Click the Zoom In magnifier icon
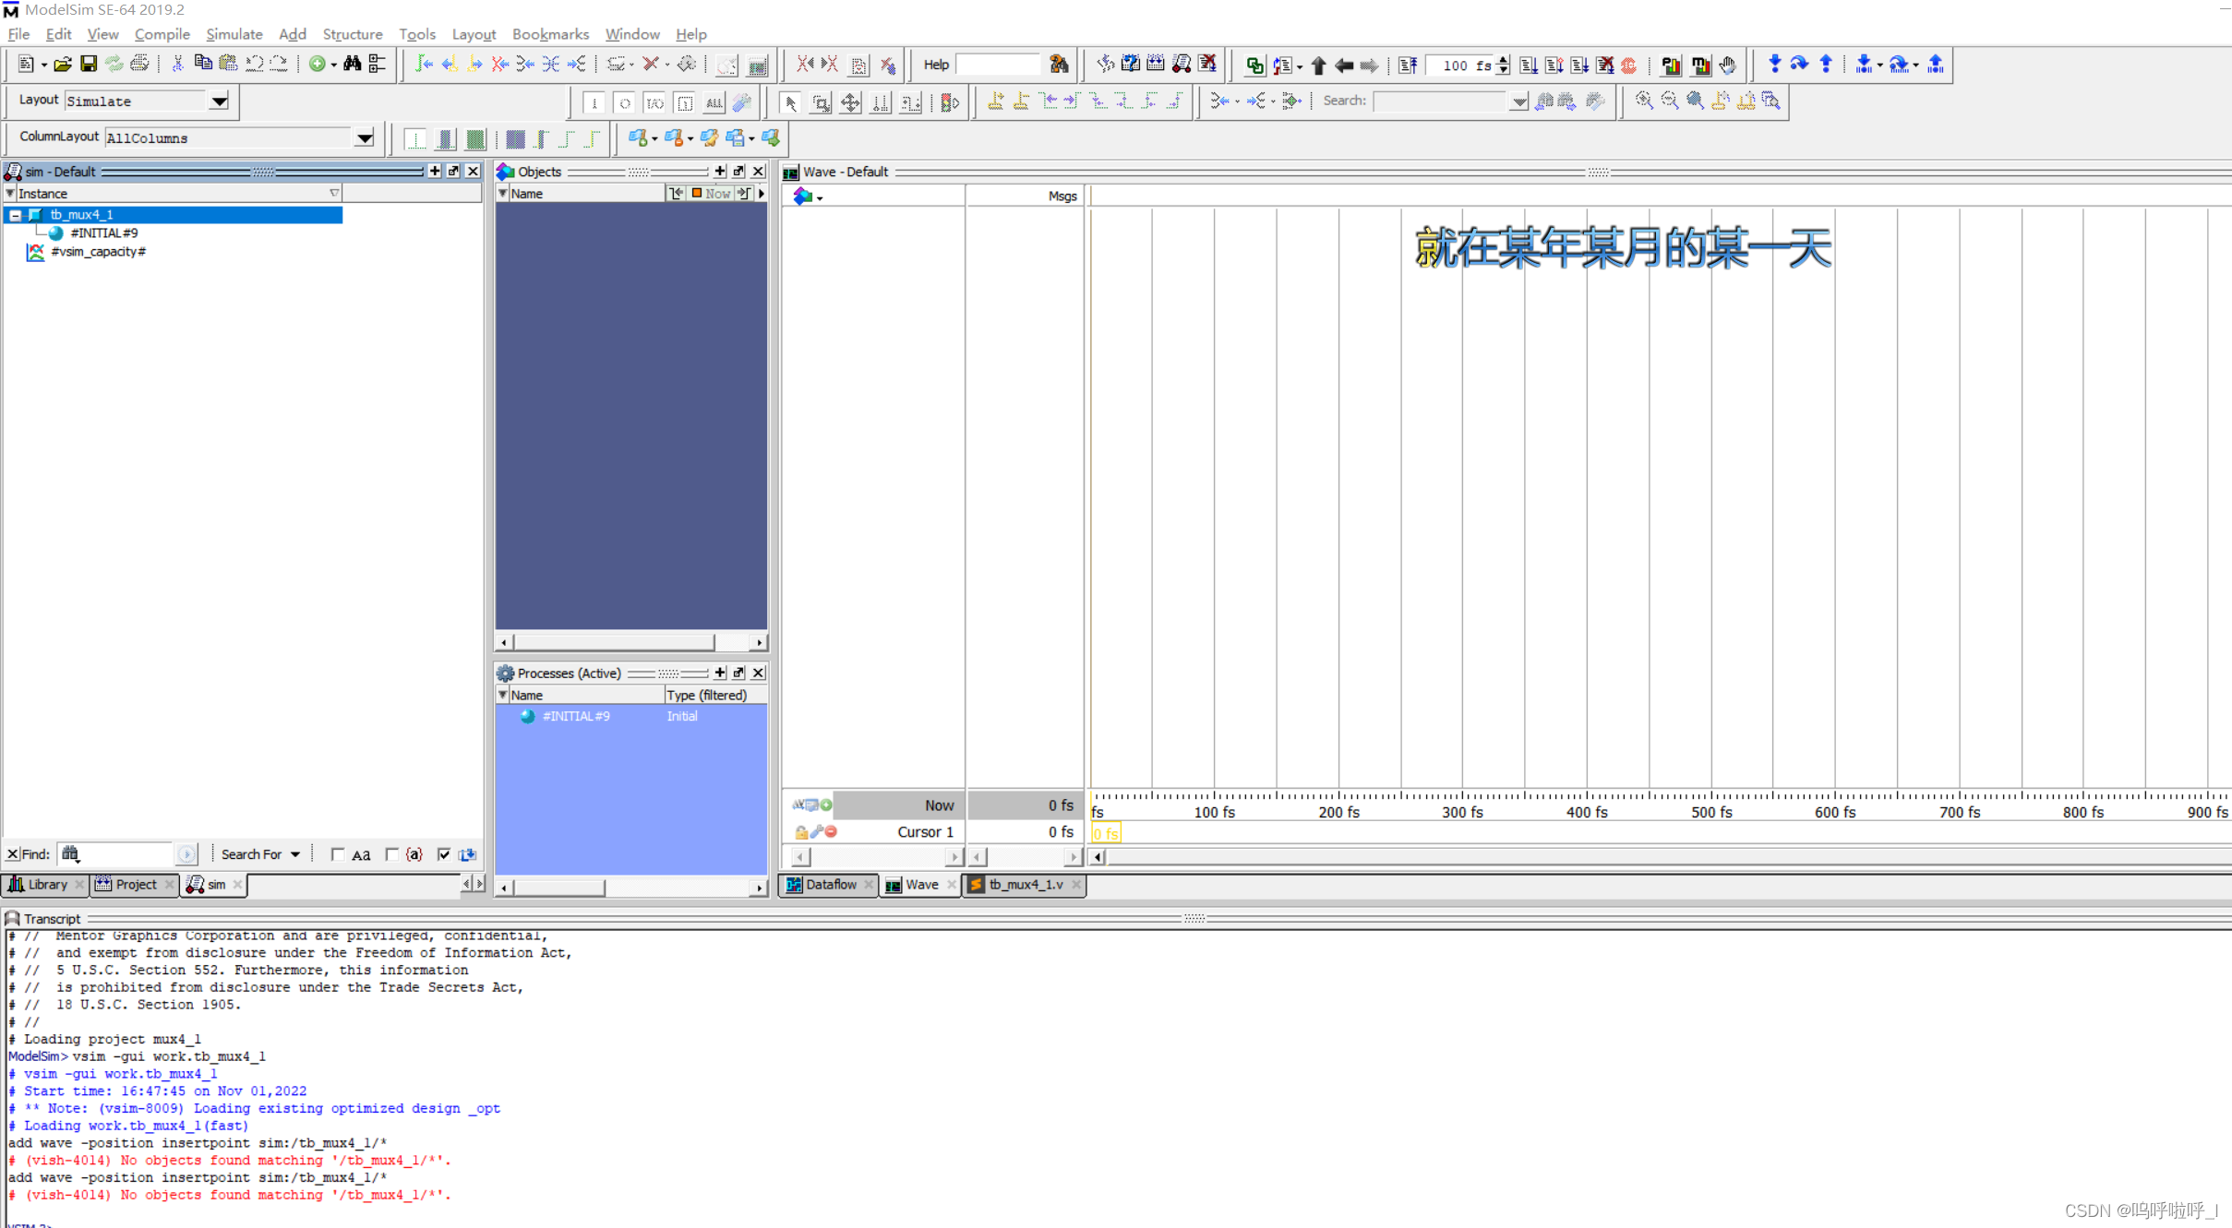The width and height of the screenshot is (2232, 1228). coord(1643,101)
